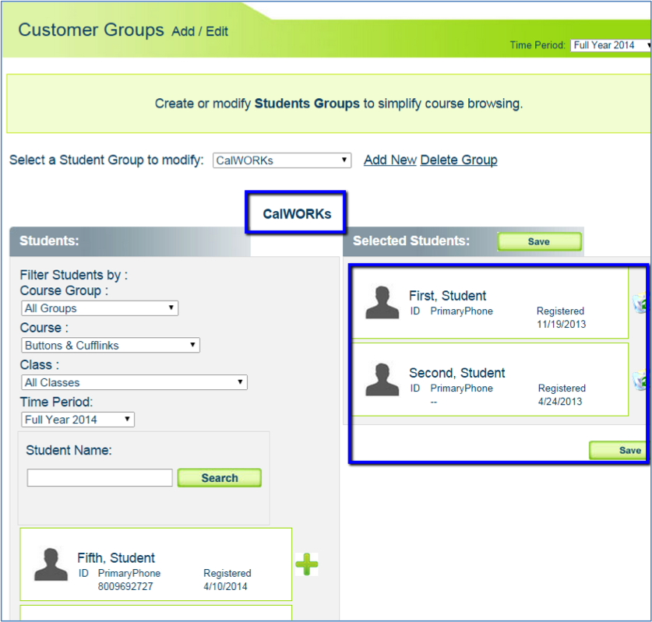Expand the Course dropdown showing Buttons & Cufflinks
This screenshot has width=652, height=622.
[x=111, y=346]
